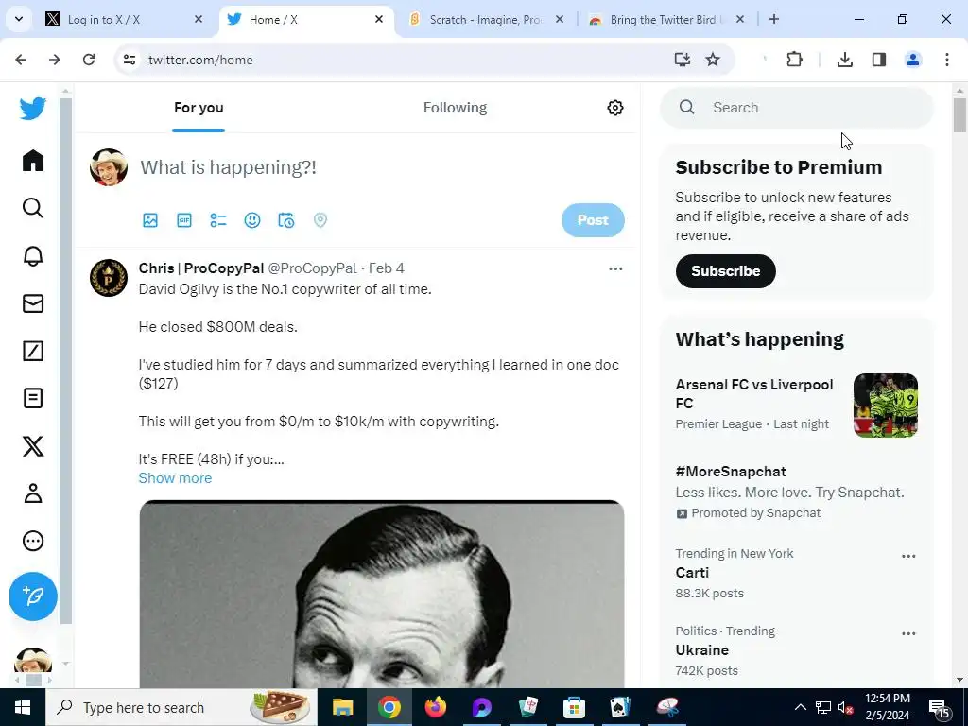Bookmark this page with the star icon
This screenshot has width=968, height=726.
click(713, 60)
